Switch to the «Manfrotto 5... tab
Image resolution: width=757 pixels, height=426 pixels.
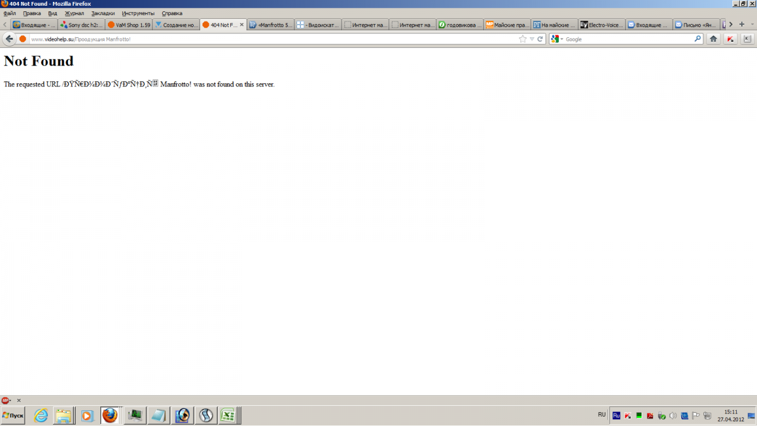click(271, 25)
